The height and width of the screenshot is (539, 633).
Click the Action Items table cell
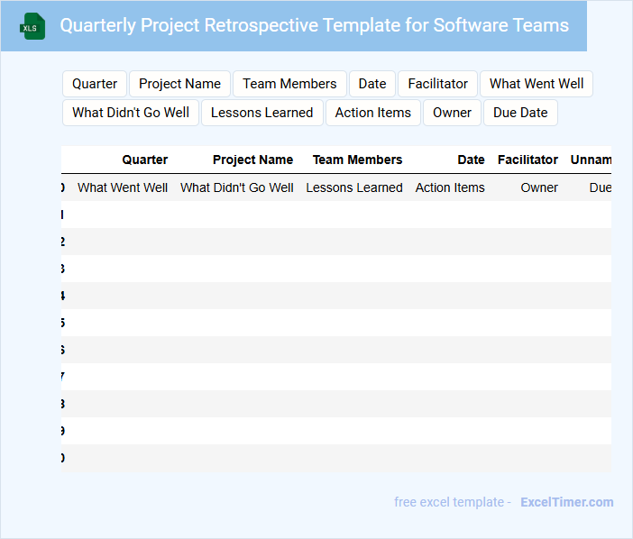coord(450,187)
